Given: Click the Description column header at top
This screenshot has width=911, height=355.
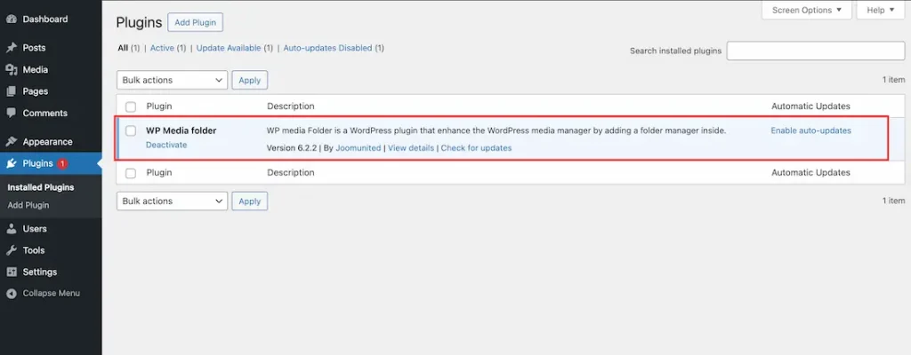Looking at the screenshot, I should [x=291, y=106].
